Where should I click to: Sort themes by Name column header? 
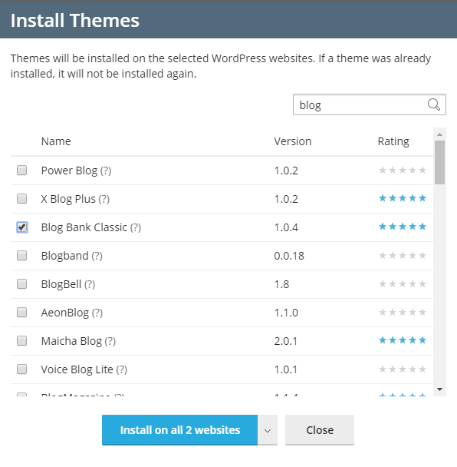click(56, 141)
